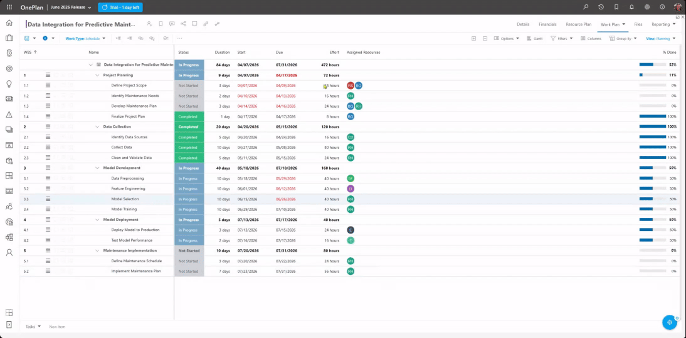Go to Home in the sidebar
The width and height of the screenshot is (686, 338).
click(x=9, y=23)
